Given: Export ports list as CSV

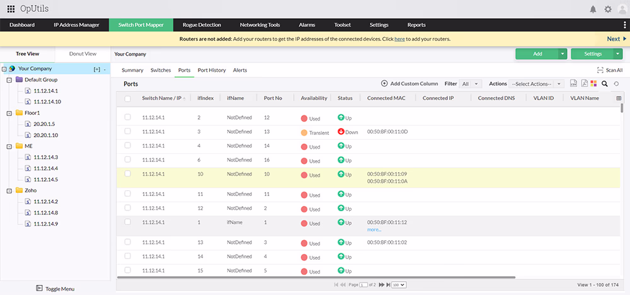Looking at the screenshot, I should [574, 83].
